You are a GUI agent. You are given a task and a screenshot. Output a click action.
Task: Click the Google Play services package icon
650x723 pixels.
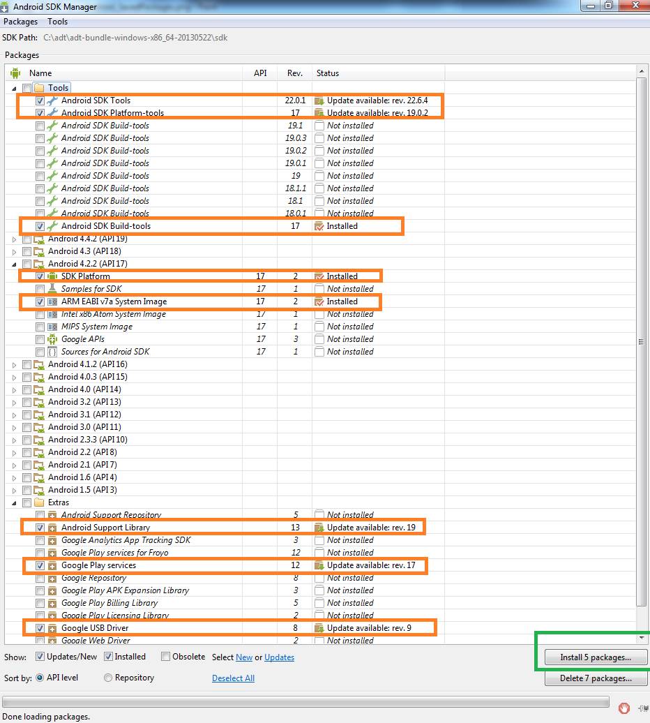coord(52,565)
